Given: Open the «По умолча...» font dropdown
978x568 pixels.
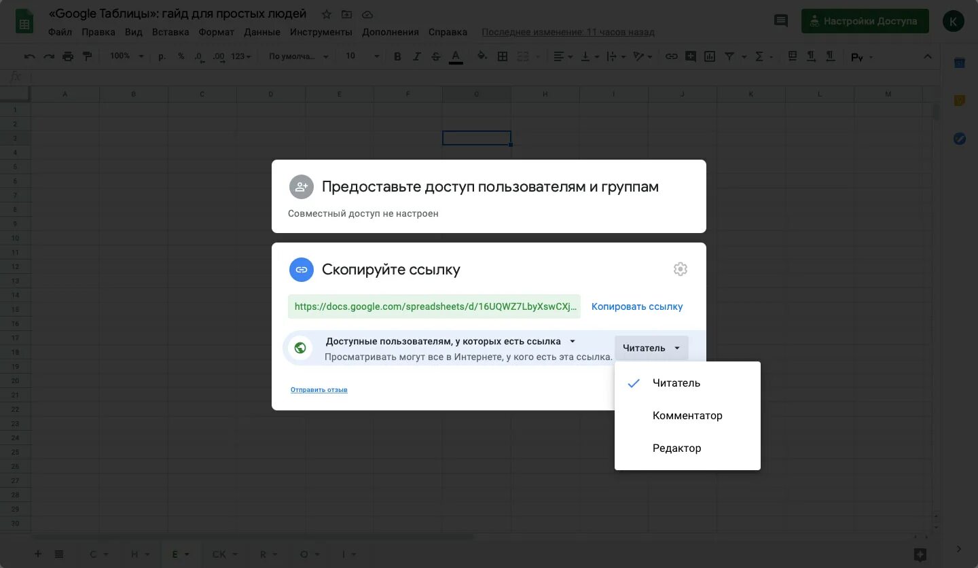Looking at the screenshot, I should (x=297, y=56).
